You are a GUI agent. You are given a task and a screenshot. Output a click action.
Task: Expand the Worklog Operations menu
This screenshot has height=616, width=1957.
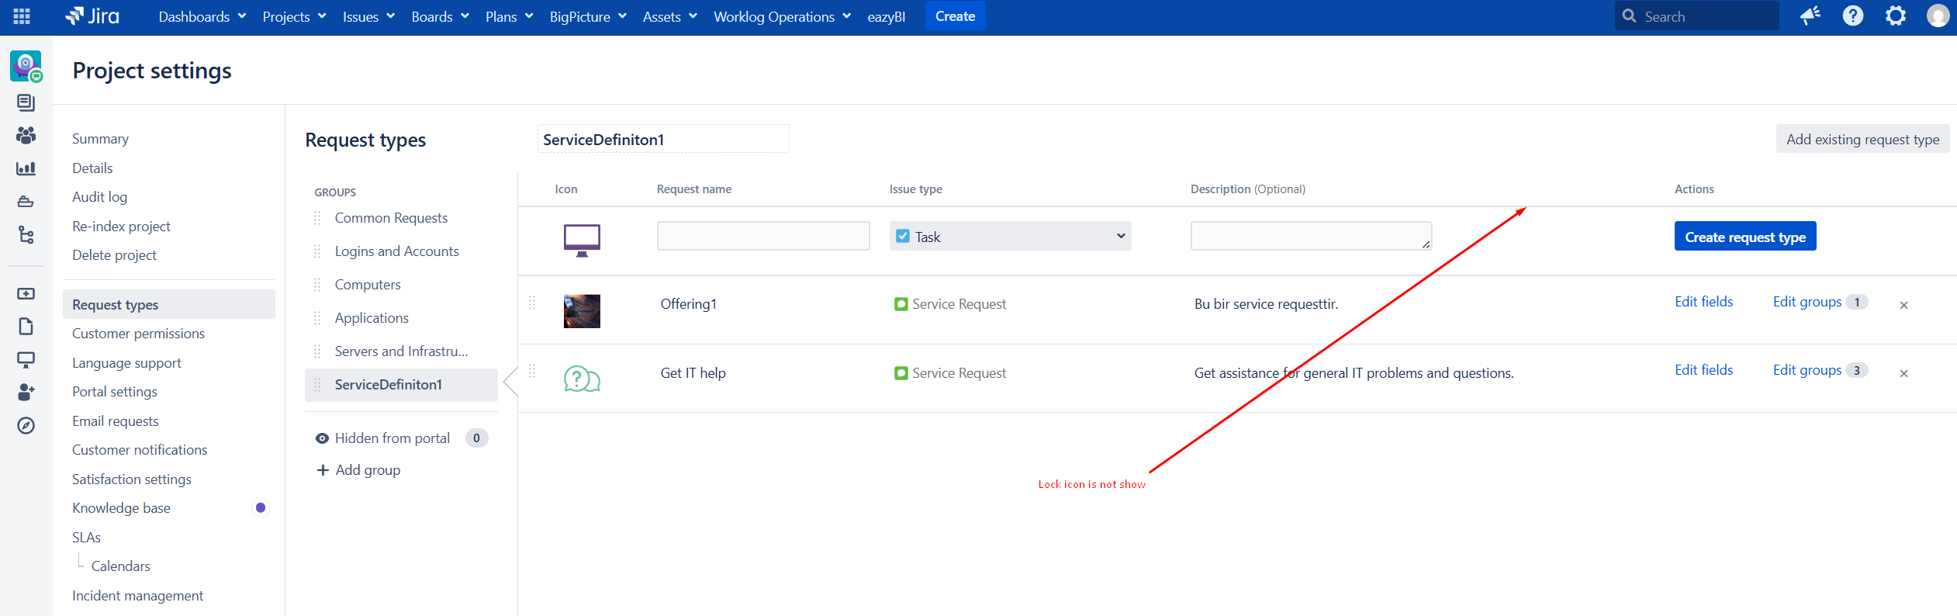[x=782, y=16]
